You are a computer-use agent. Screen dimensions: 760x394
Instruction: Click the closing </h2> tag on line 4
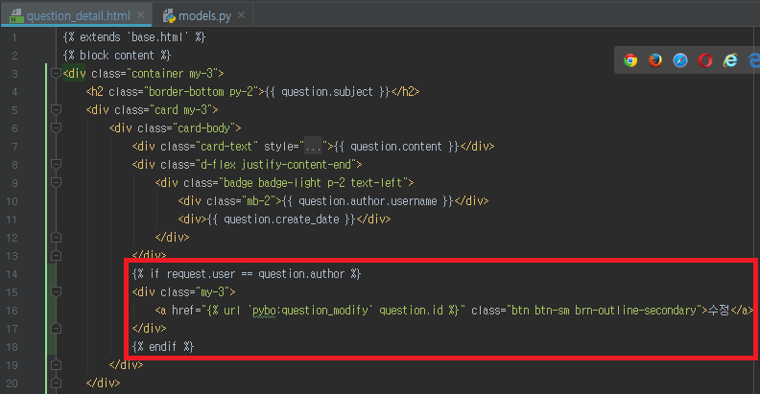pos(405,92)
